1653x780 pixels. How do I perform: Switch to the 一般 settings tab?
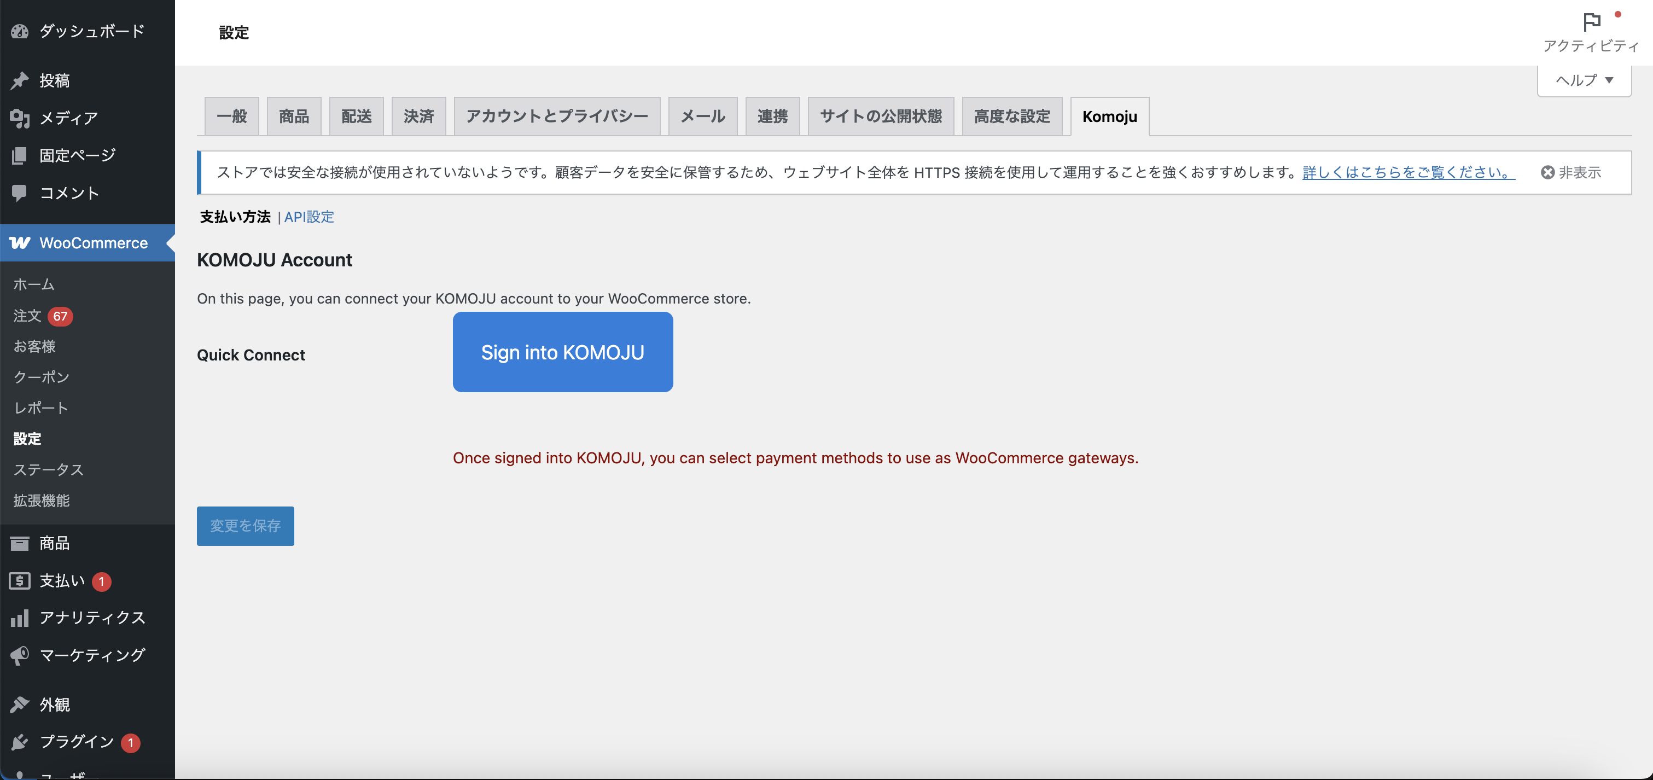[232, 116]
